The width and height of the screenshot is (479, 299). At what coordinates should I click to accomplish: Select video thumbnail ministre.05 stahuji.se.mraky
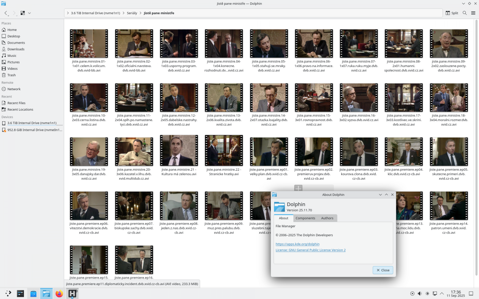(269, 44)
